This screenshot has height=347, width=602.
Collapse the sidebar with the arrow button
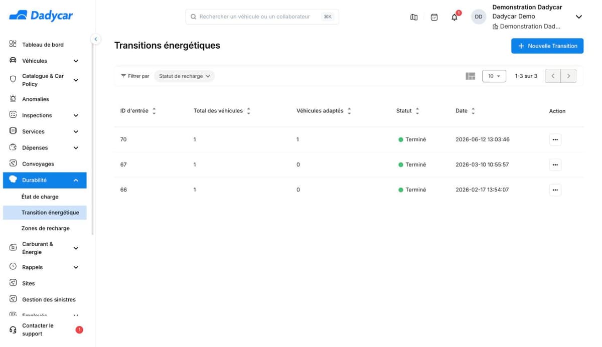(x=96, y=39)
